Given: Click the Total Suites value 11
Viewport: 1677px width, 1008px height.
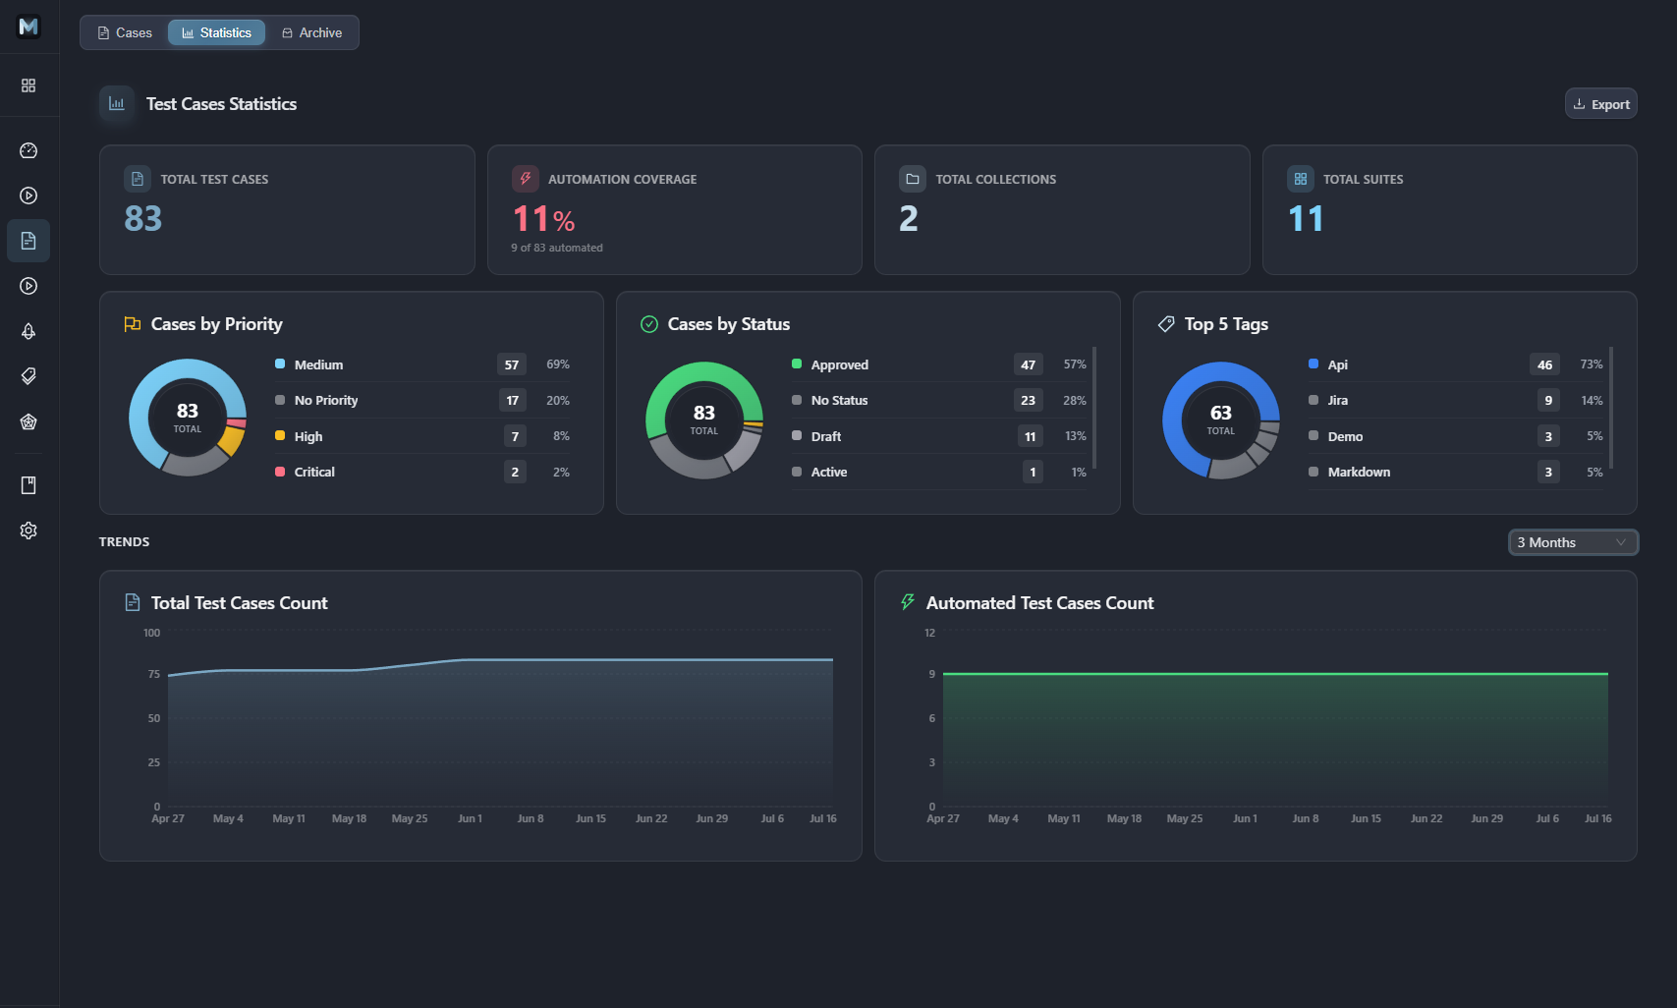Looking at the screenshot, I should coord(1306,218).
